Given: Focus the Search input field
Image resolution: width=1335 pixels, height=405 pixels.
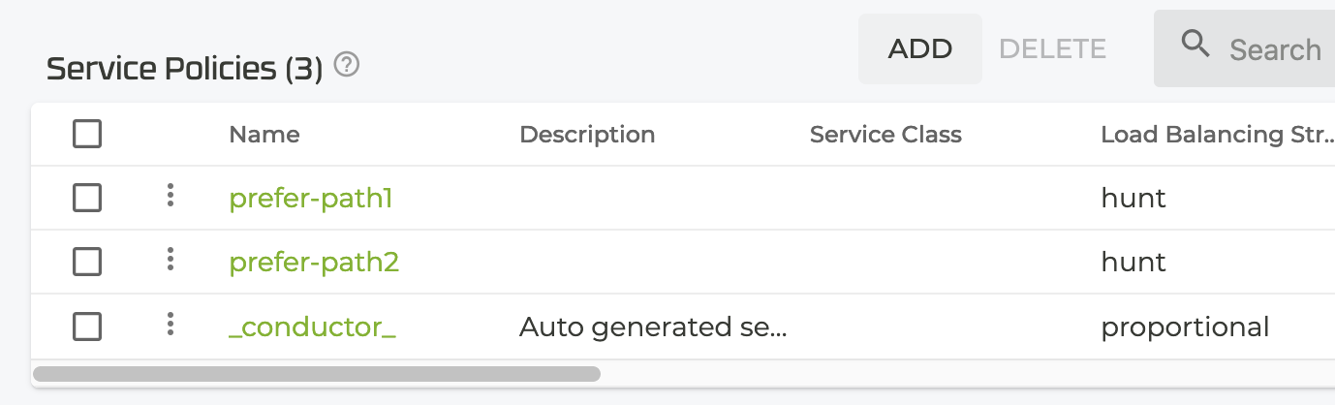Looking at the screenshot, I should tap(1275, 49).
